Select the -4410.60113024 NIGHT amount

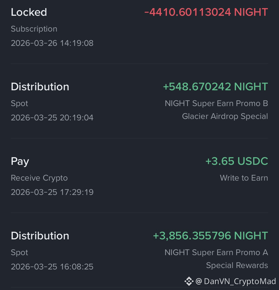pos(206,12)
